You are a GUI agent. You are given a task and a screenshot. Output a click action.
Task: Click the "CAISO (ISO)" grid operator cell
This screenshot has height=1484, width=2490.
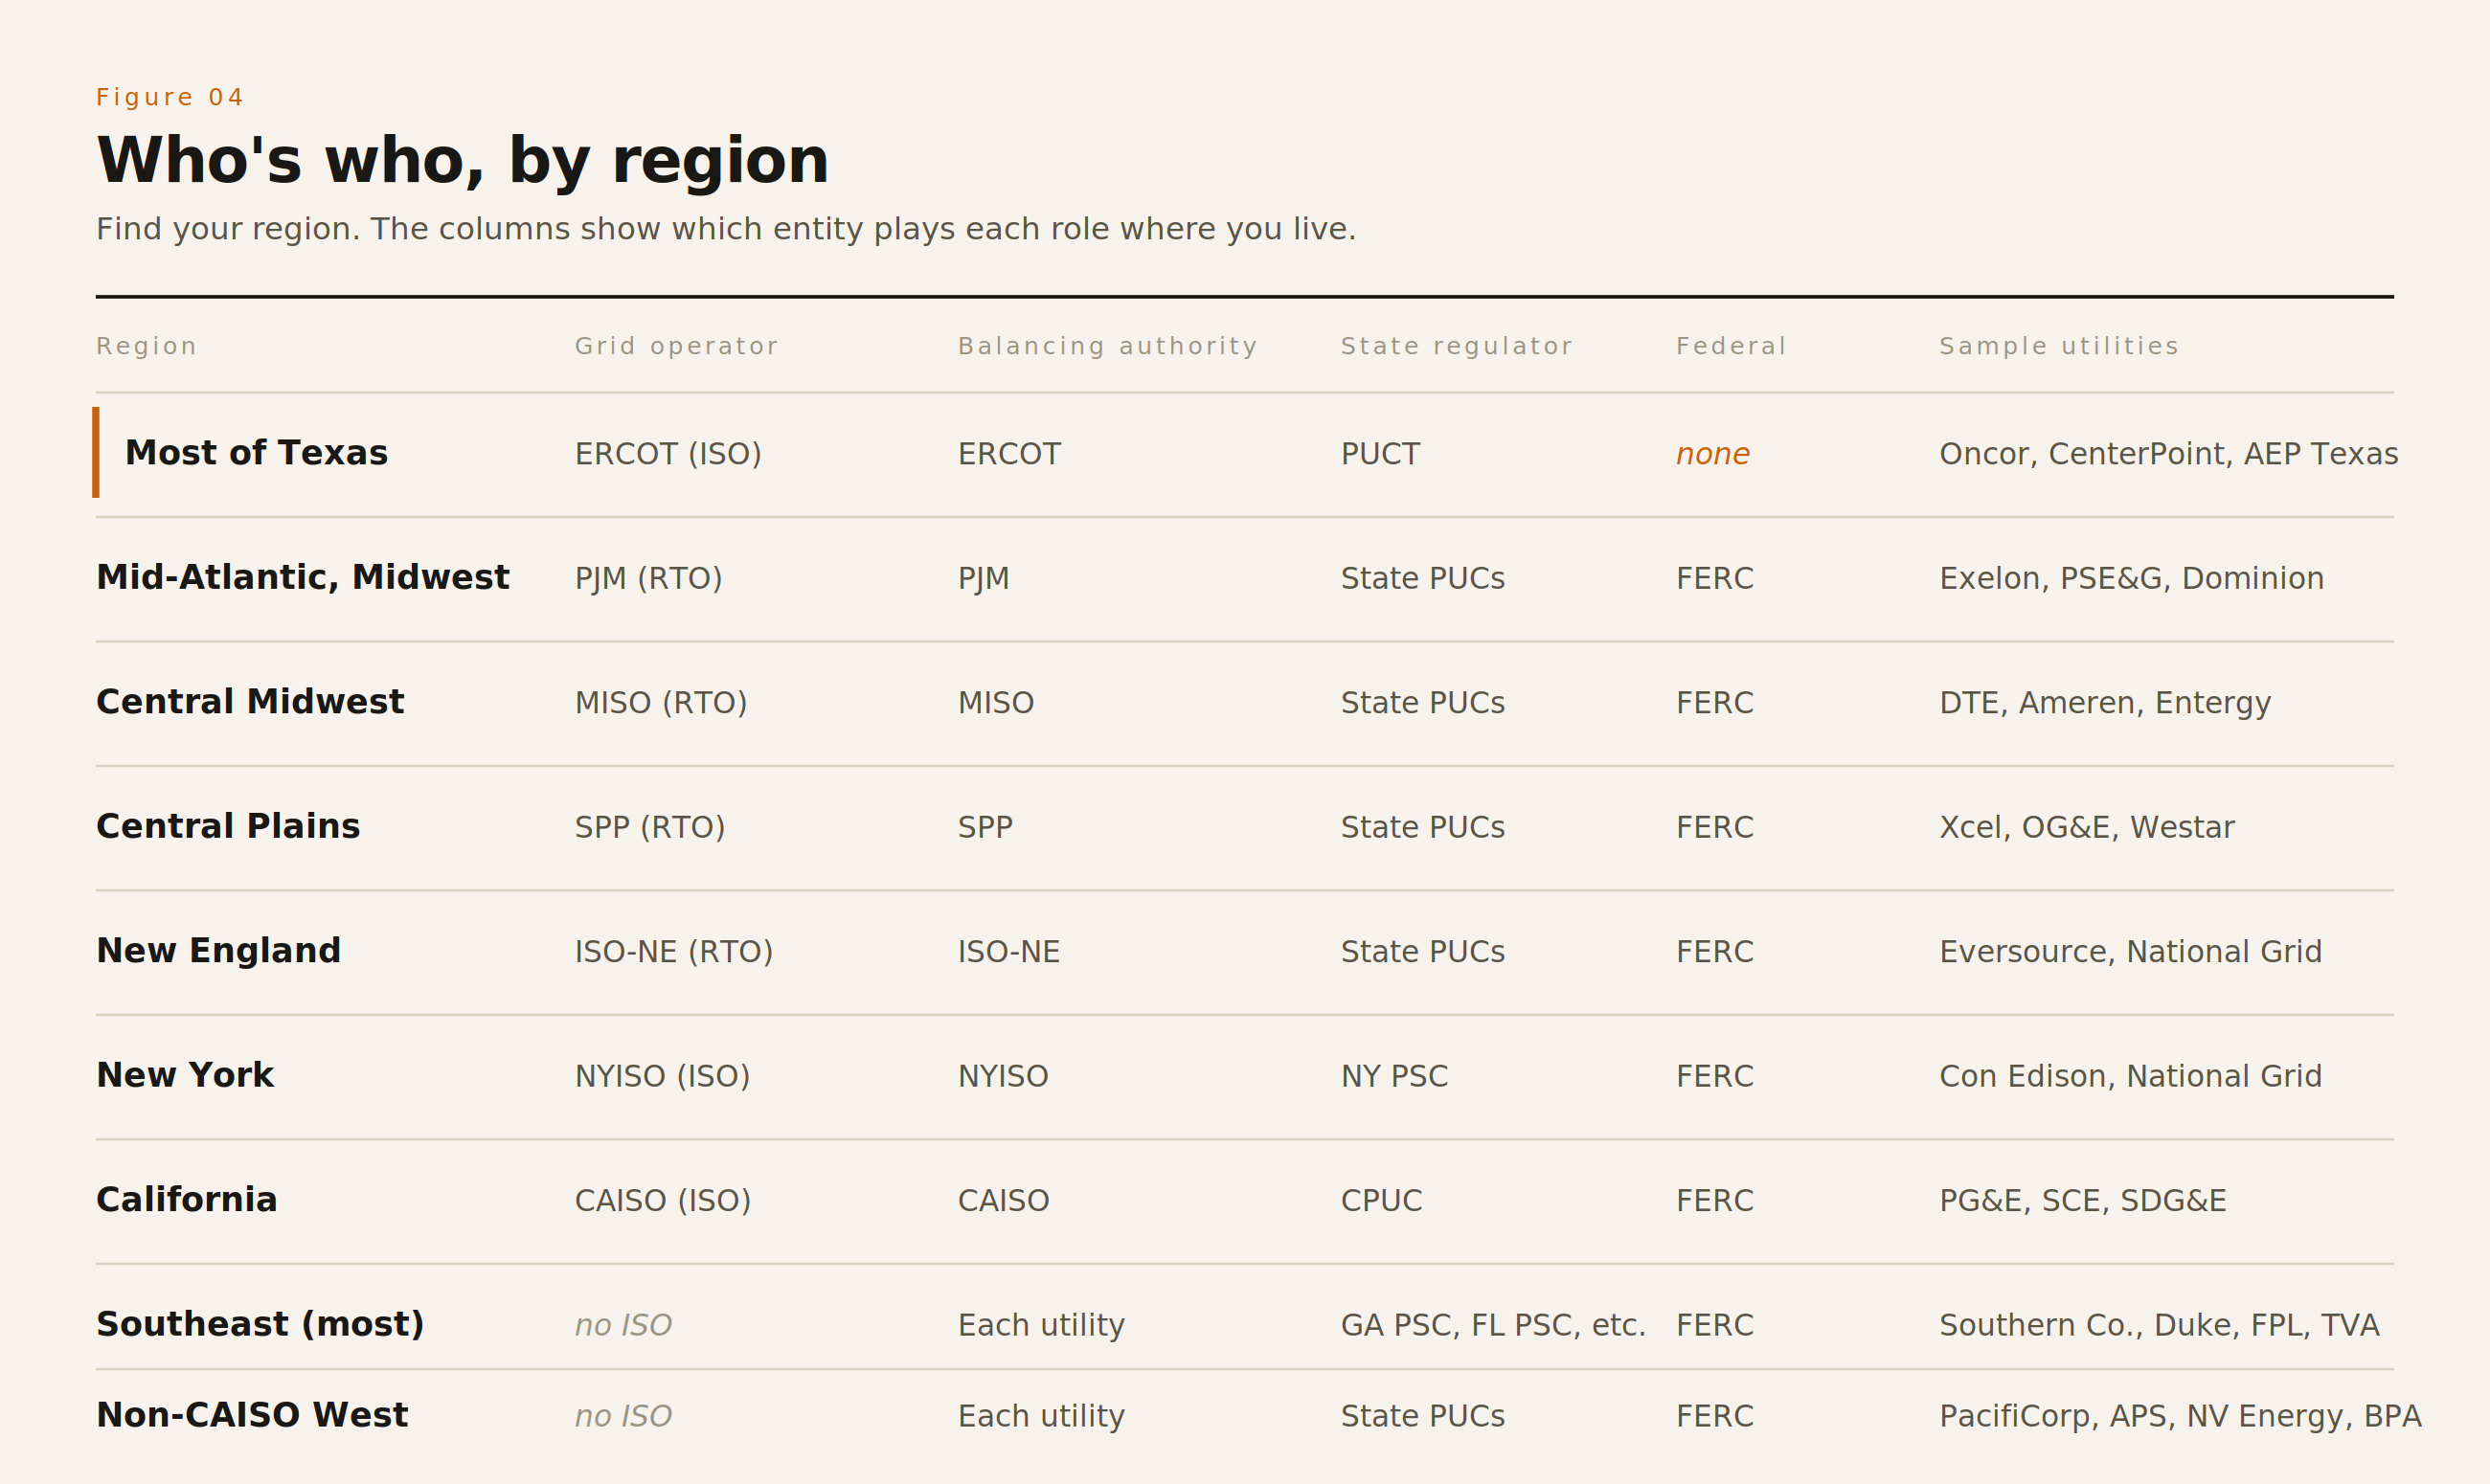click(663, 1200)
